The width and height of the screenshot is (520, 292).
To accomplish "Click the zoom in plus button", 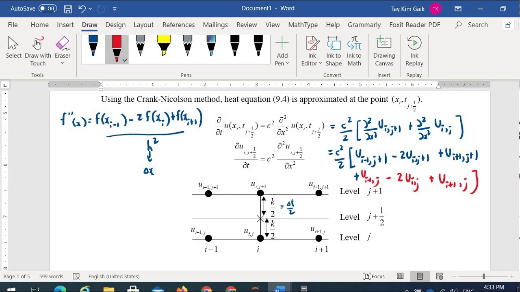I will click(512, 277).
